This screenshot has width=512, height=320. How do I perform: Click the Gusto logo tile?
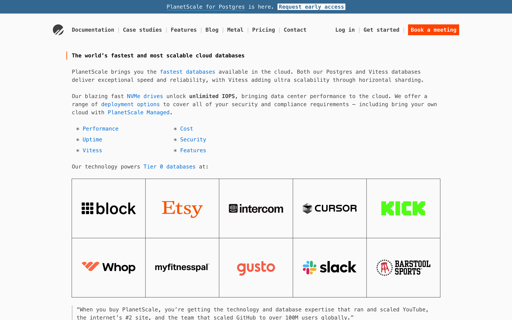[x=256, y=268]
